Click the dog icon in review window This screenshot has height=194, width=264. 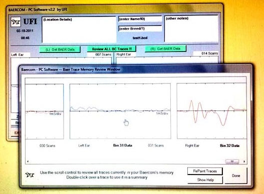click(x=30, y=174)
